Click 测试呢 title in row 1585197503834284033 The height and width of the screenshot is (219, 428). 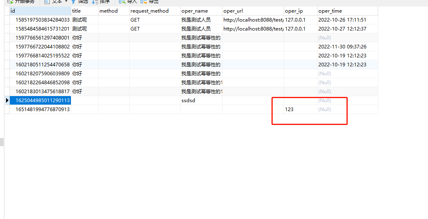pos(85,20)
